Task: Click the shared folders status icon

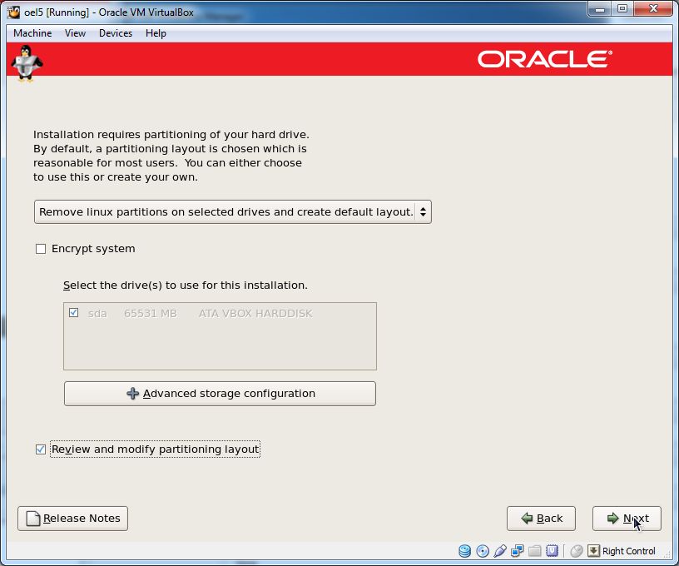Action: click(535, 551)
